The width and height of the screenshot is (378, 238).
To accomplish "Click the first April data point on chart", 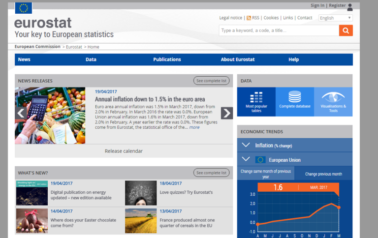I will point(258,224).
